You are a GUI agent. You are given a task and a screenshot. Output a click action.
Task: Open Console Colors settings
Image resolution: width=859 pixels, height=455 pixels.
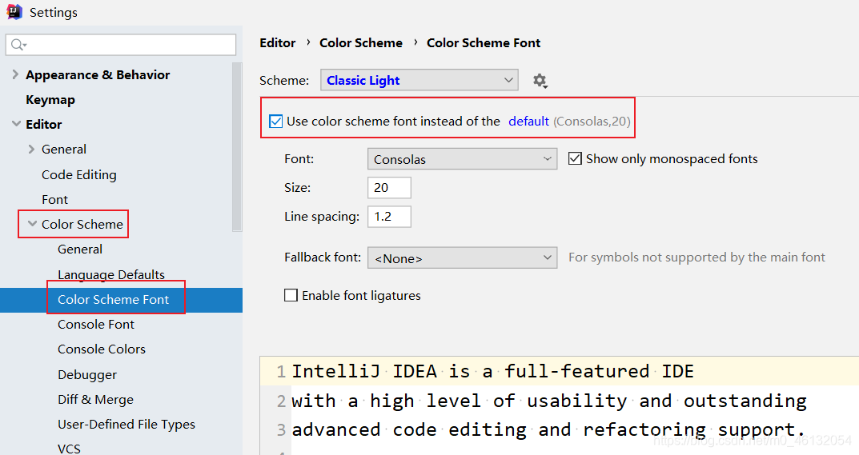coord(102,349)
